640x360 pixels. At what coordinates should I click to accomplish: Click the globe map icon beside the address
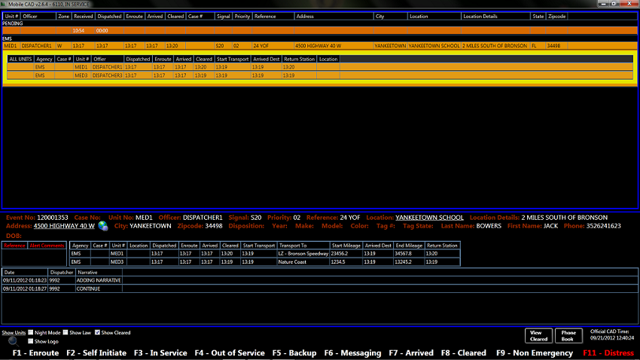pyautogui.click(x=102, y=226)
